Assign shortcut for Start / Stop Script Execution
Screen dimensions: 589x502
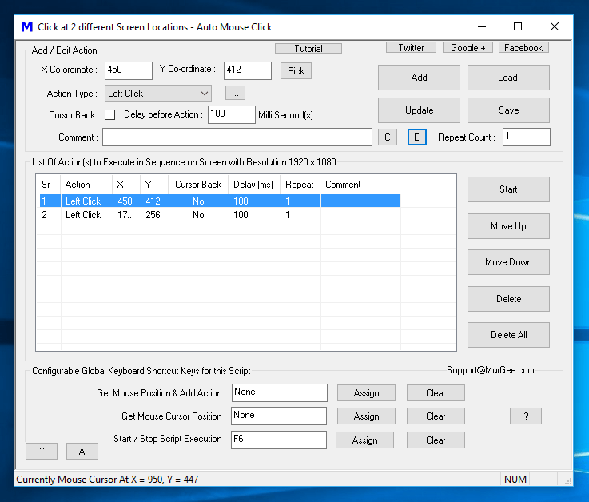[364, 440]
